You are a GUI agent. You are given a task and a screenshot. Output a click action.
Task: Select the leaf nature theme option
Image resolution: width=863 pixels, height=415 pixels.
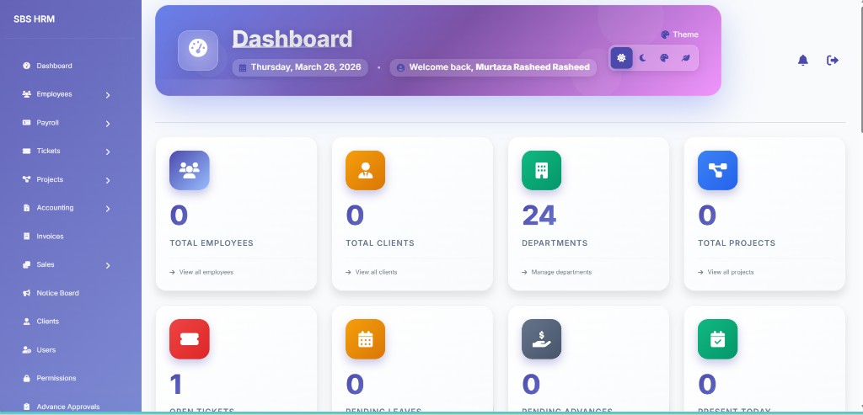pyautogui.click(x=686, y=58)
